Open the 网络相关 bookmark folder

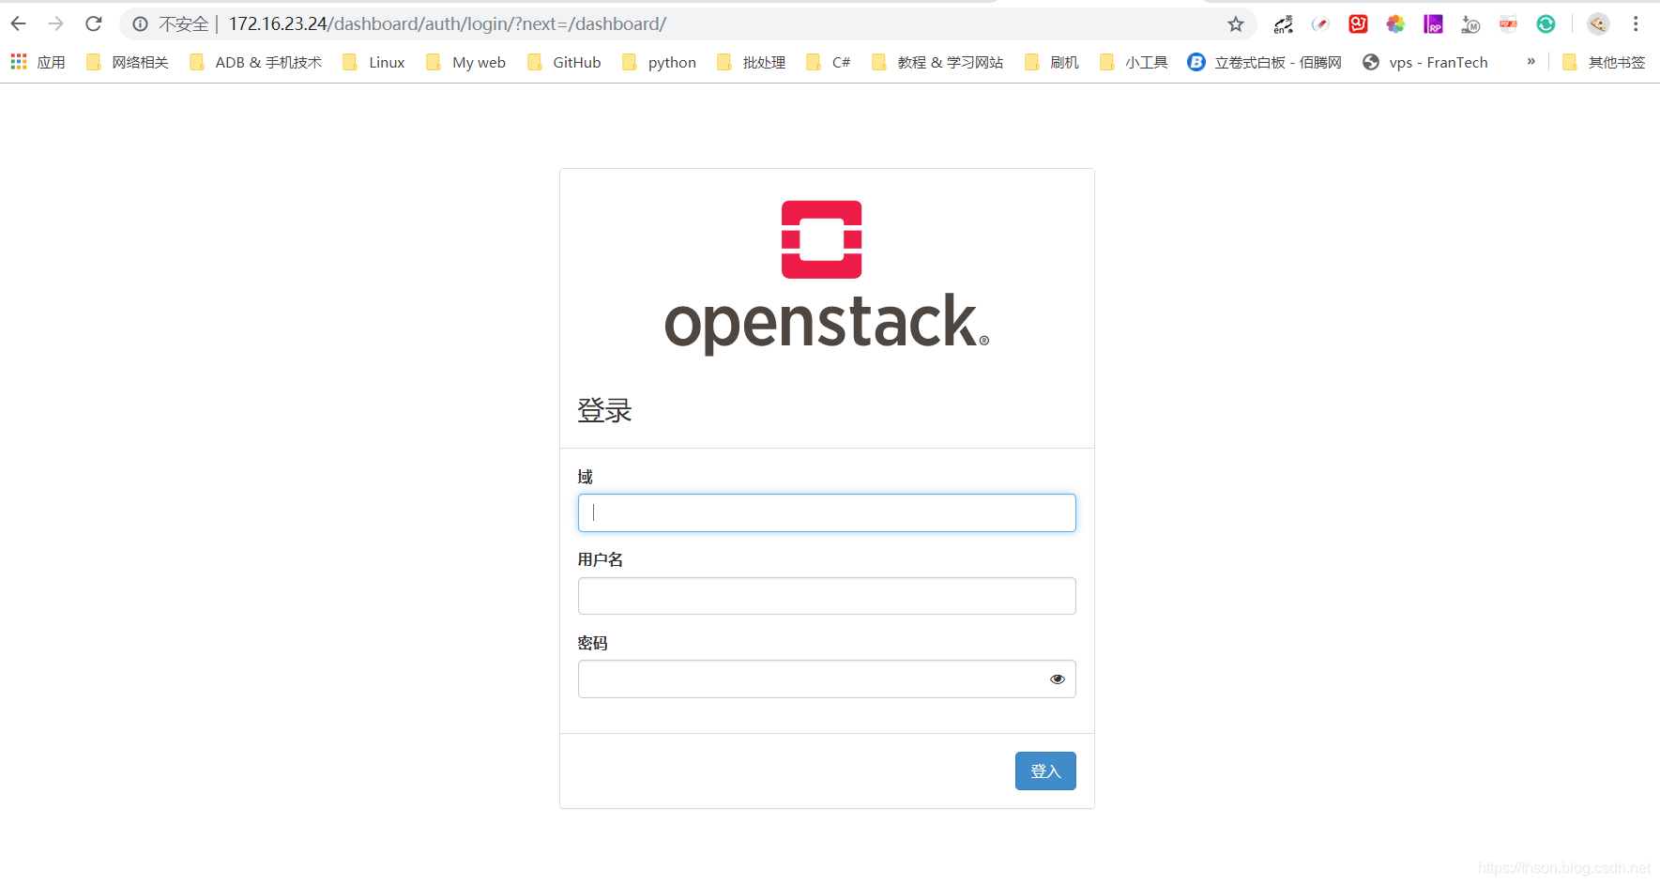click(128, 62)
